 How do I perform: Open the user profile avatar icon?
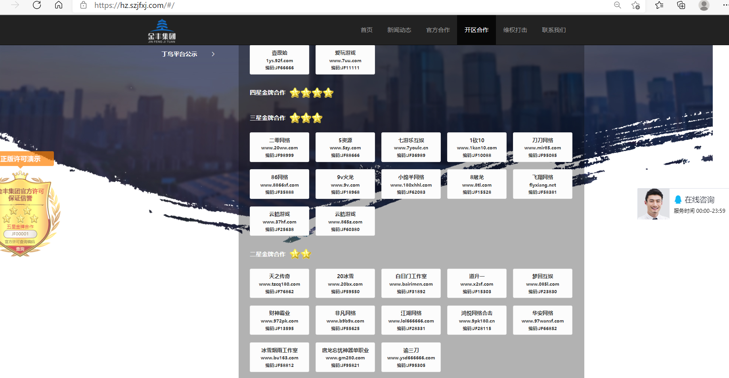(x=704, y=5)
